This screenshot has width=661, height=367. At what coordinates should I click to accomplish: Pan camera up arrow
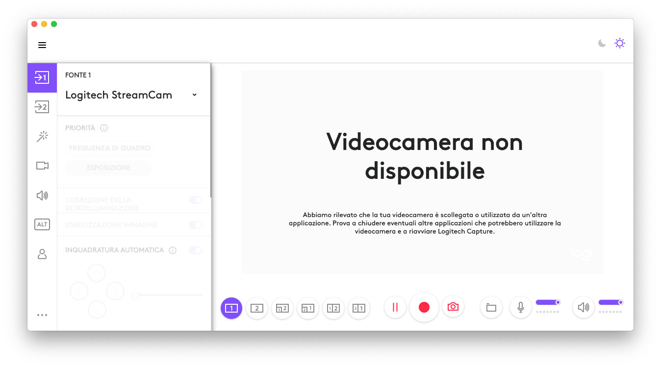pos(97,272)
